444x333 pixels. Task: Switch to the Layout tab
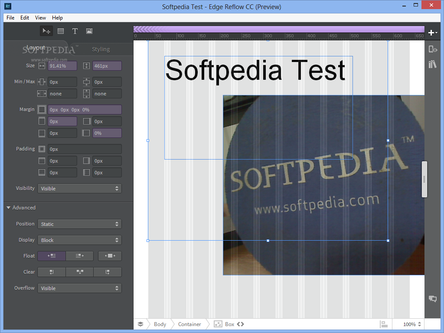click(36, 48)
